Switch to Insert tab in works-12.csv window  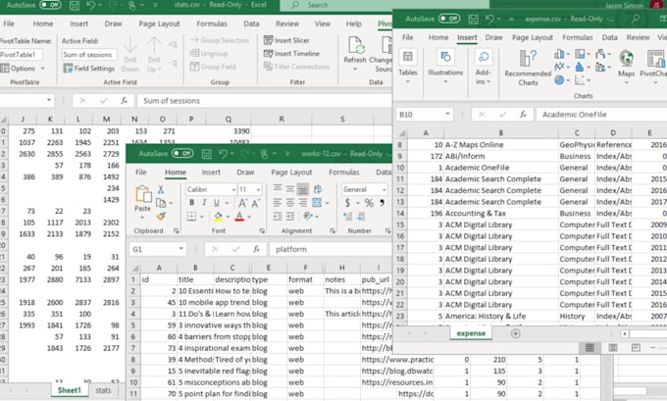pos(211,173)
